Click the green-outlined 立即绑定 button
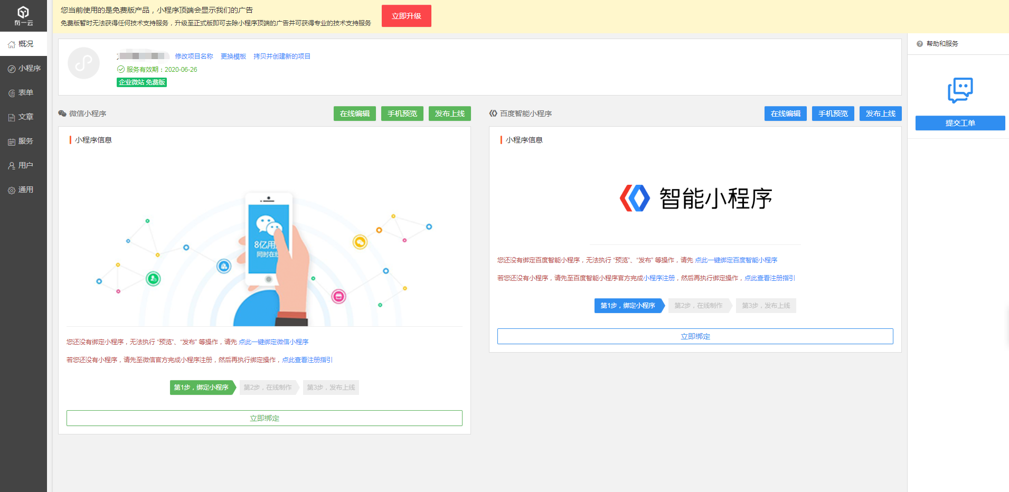Viewport: 1009px width, 492px height. point(265,418)
